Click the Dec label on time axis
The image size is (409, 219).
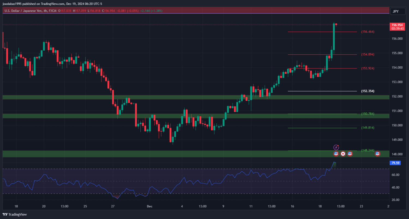click(x=150, y=206)
